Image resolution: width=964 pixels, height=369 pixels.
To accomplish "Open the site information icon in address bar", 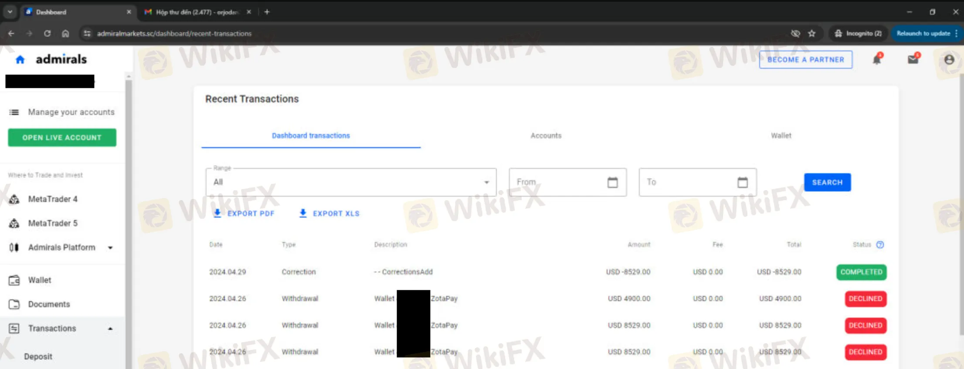I will [x=87, y=34].
